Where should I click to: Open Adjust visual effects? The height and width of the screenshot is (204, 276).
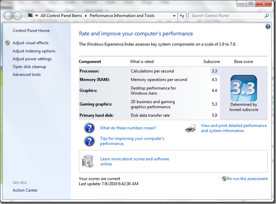30,43
